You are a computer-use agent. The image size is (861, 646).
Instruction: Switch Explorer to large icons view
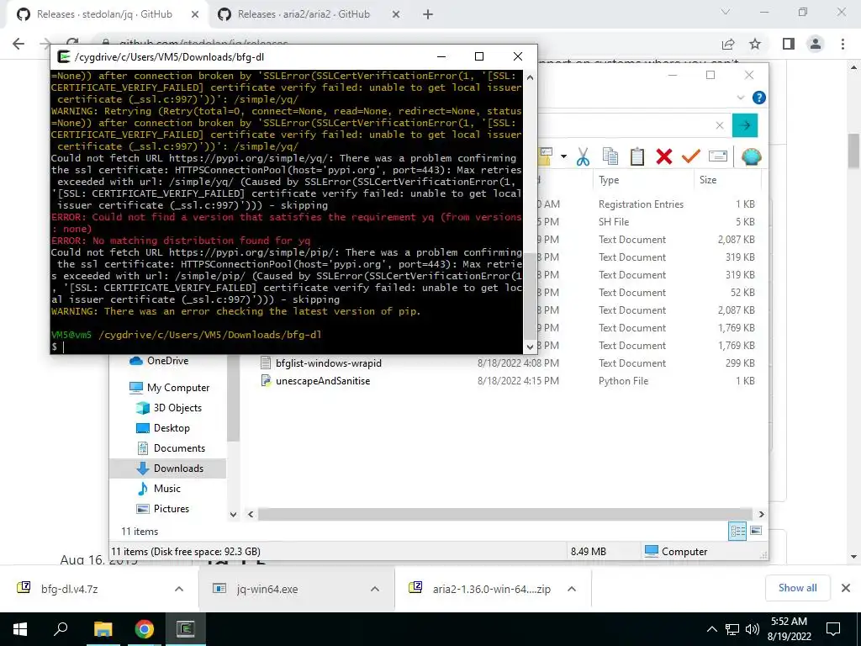pos(756,531)
